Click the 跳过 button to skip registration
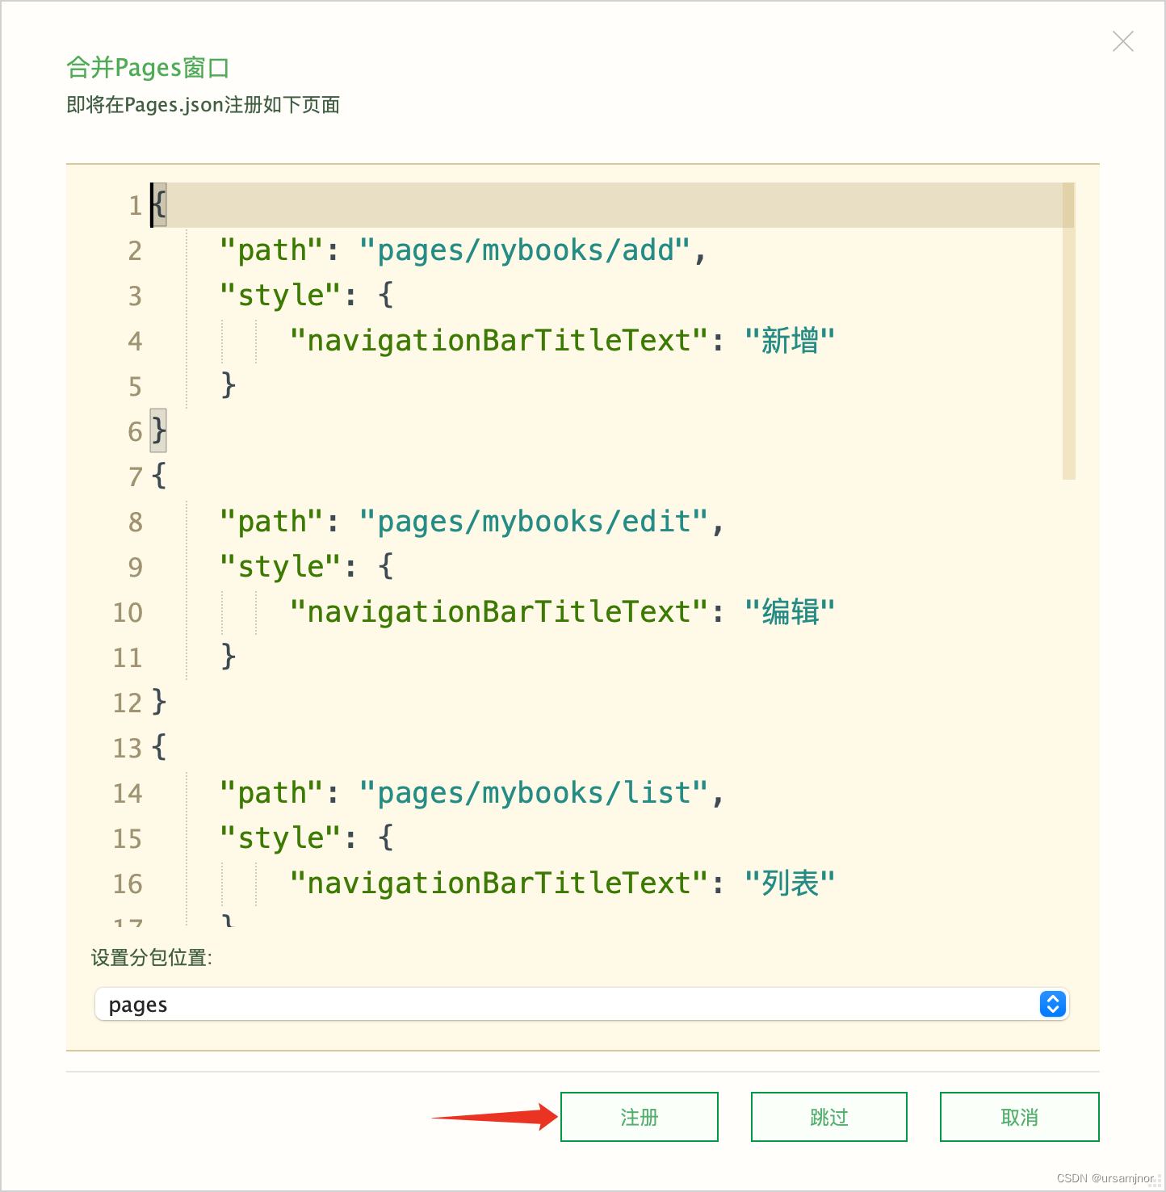1166x1192 pixels. tap(829, 1117)
